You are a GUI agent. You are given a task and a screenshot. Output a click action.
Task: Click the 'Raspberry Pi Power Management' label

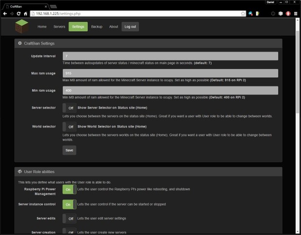coord(40,192)
